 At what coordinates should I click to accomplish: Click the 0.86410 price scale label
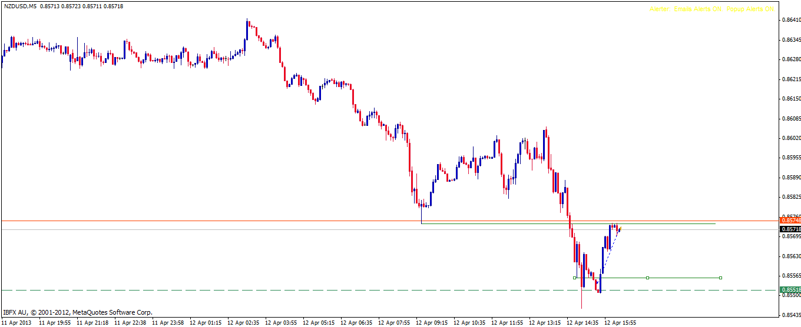[x=790, y=20]
